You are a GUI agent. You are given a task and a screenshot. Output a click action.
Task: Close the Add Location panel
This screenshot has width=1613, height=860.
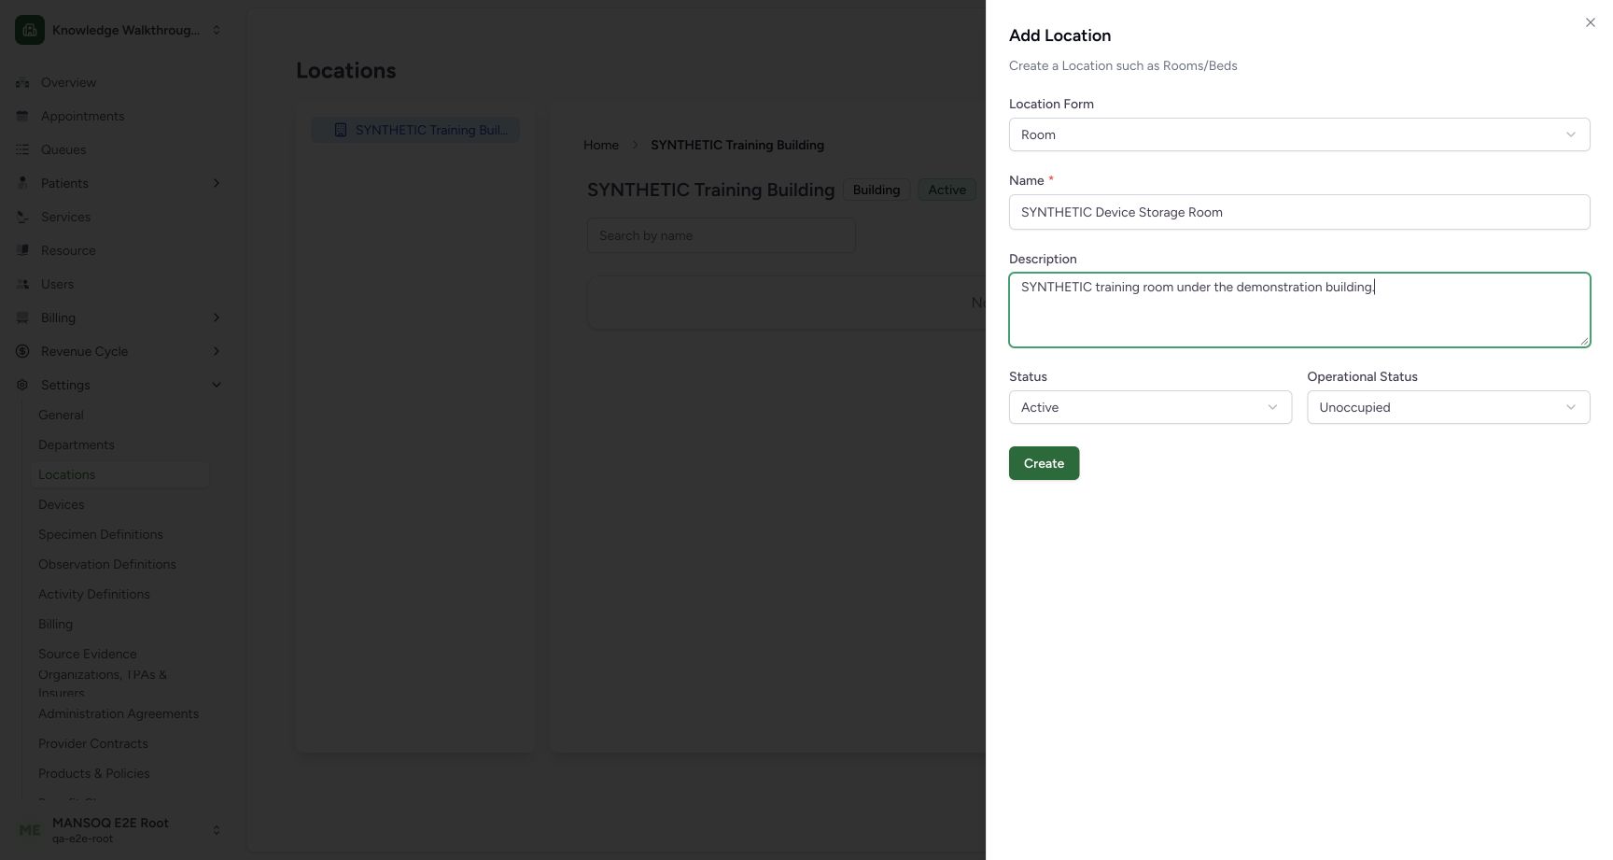click(1591, 22)
